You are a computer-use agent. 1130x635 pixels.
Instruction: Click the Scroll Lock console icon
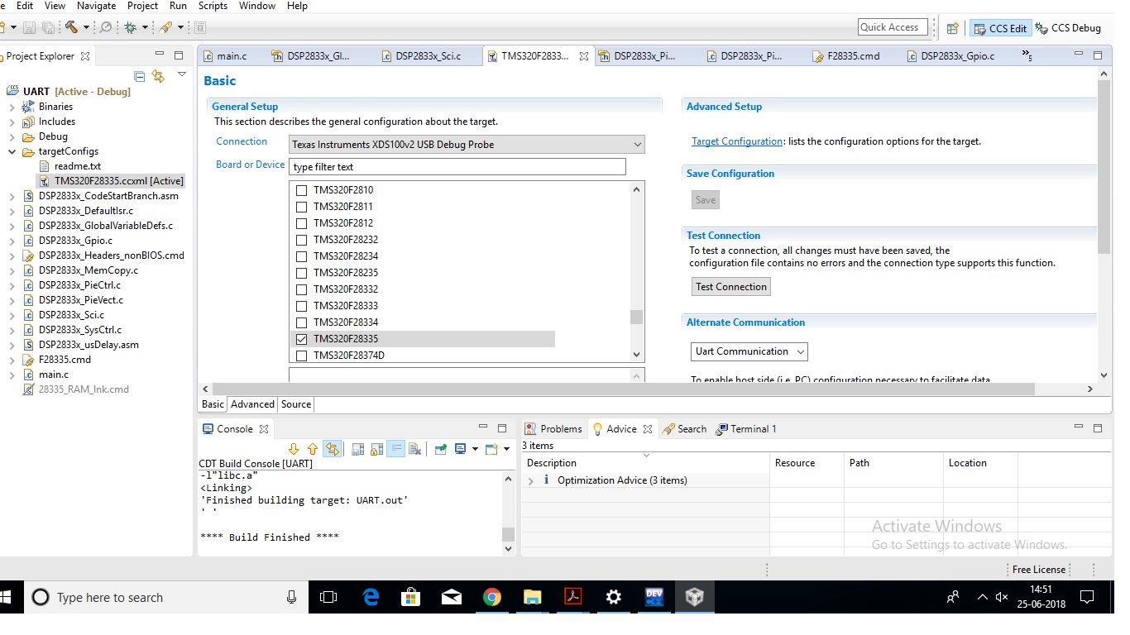(x=376, y=449)
